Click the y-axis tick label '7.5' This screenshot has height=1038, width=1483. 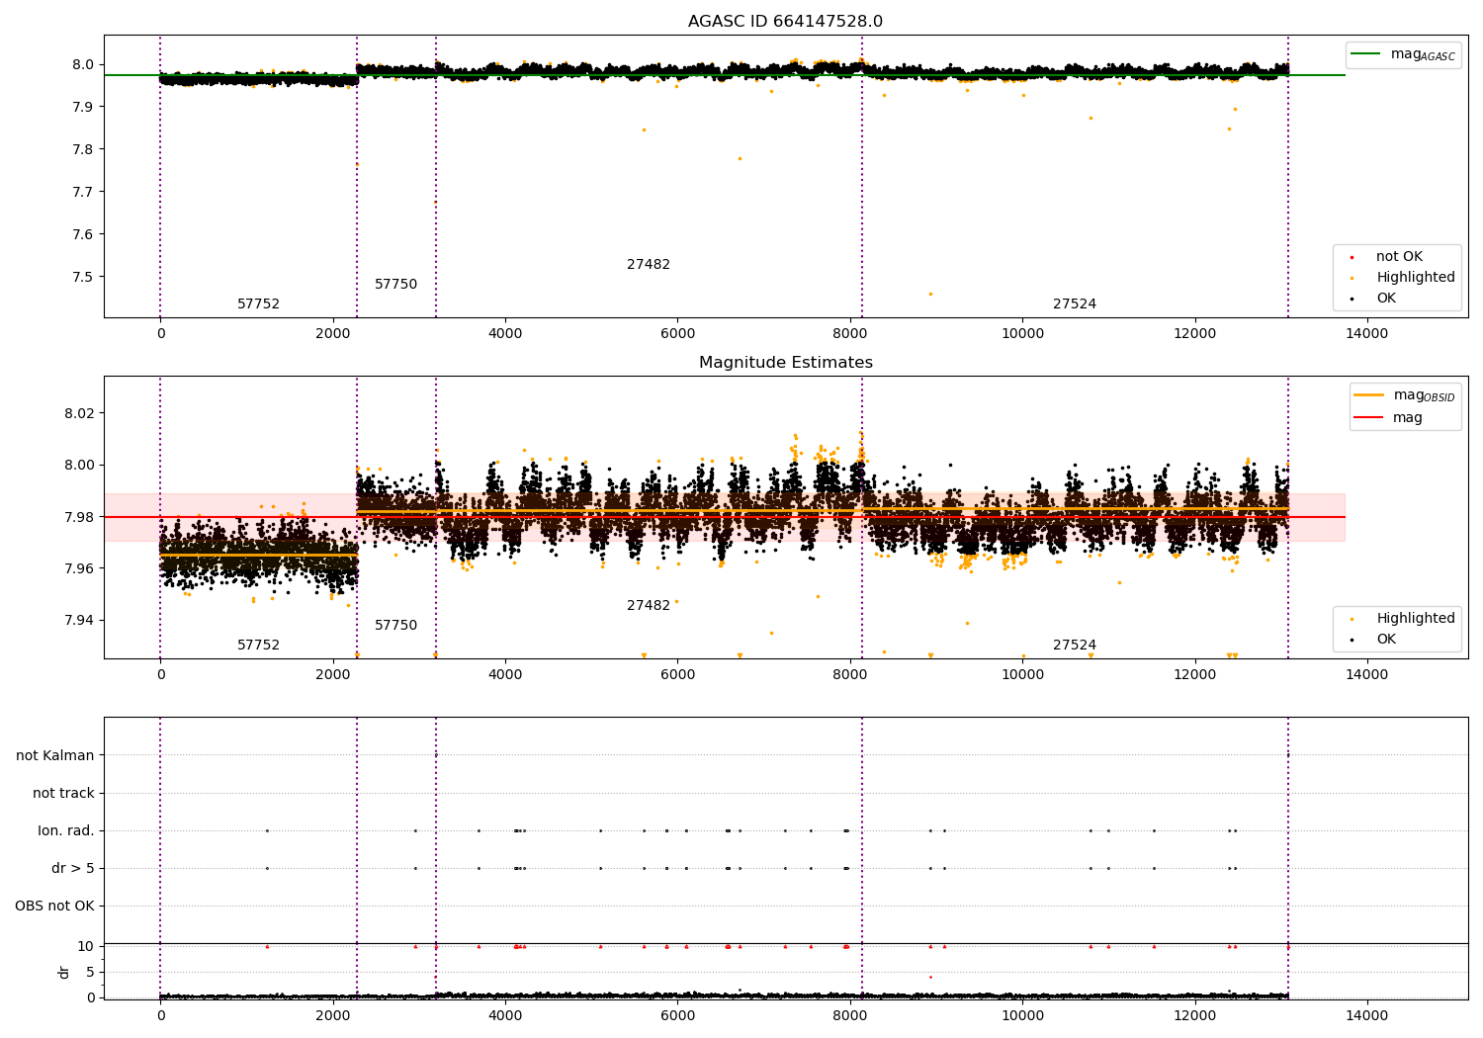(82, 277)
